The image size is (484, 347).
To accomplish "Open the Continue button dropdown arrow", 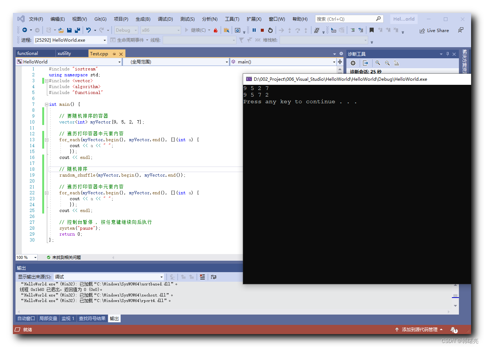I will (x=209, y=30).
